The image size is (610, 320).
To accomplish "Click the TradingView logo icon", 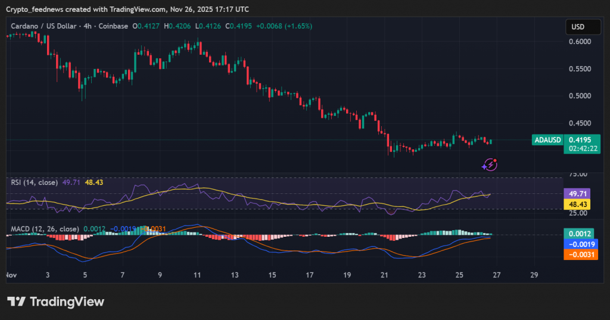I will coord(15,302).
